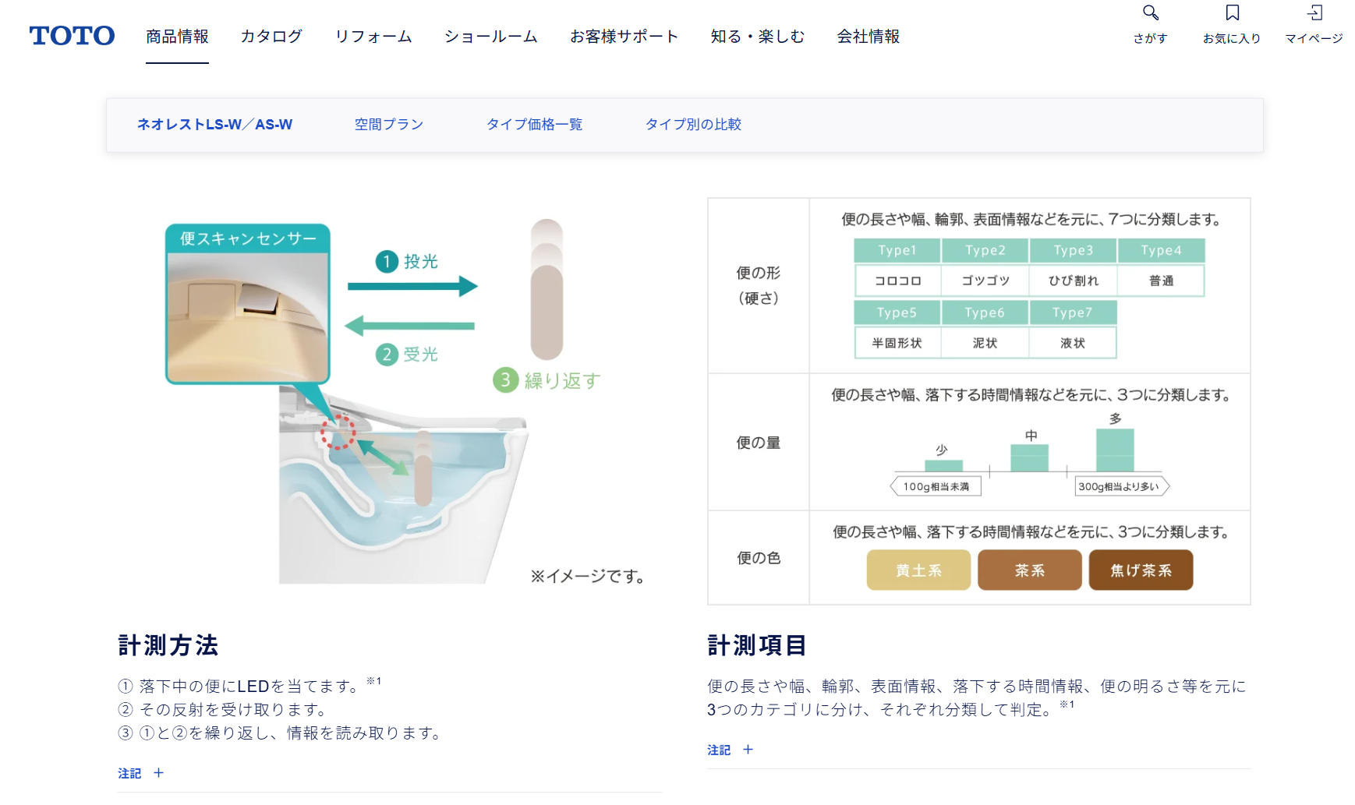Image resolution: width=1355 pixels, height=805 pixels.
Task: Open the 会社情報 menu
Action: [x=868, y=37]
